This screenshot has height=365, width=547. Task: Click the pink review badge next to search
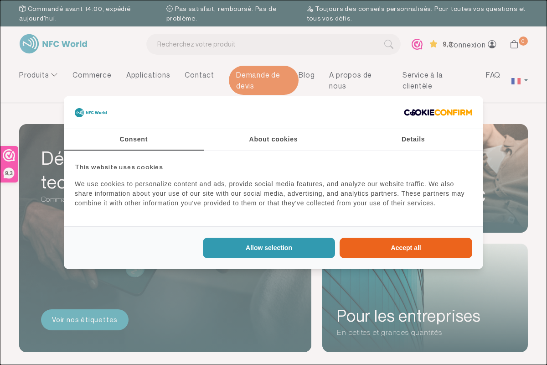417,44
